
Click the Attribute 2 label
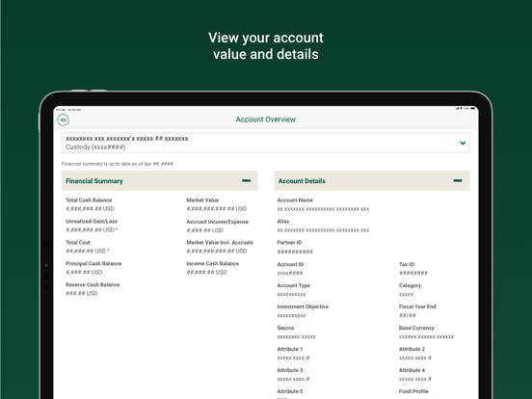tap(412, 349)
